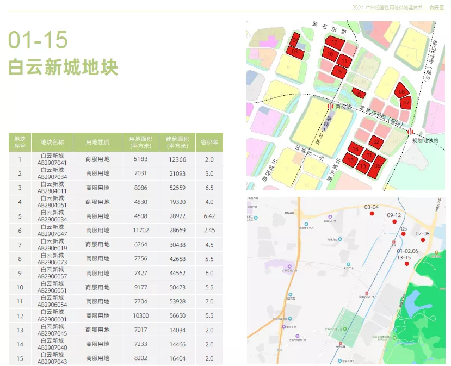Screen dimensions: 451x366
Task: Click the 规划地铁站 planned metro icon
Action: (411, 131)
